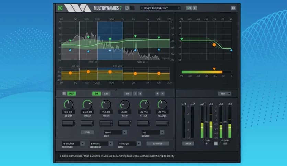Click the ATTACK knob
This screenshot has width=287, height=166.
pos(144,105)
